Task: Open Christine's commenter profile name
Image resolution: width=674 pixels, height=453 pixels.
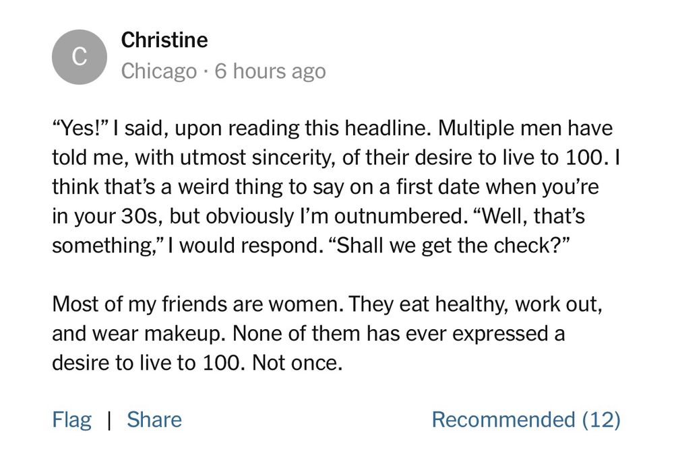Action: coord(164,40)
